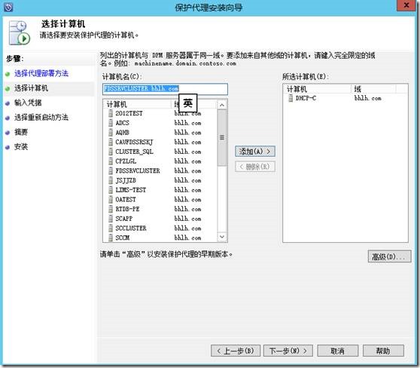Select step 输入凭据 in sidebar

[28, 103]
